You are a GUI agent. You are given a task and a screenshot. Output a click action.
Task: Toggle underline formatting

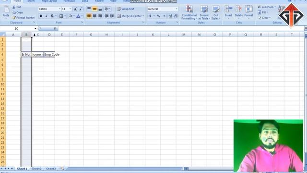pos(52,16)
